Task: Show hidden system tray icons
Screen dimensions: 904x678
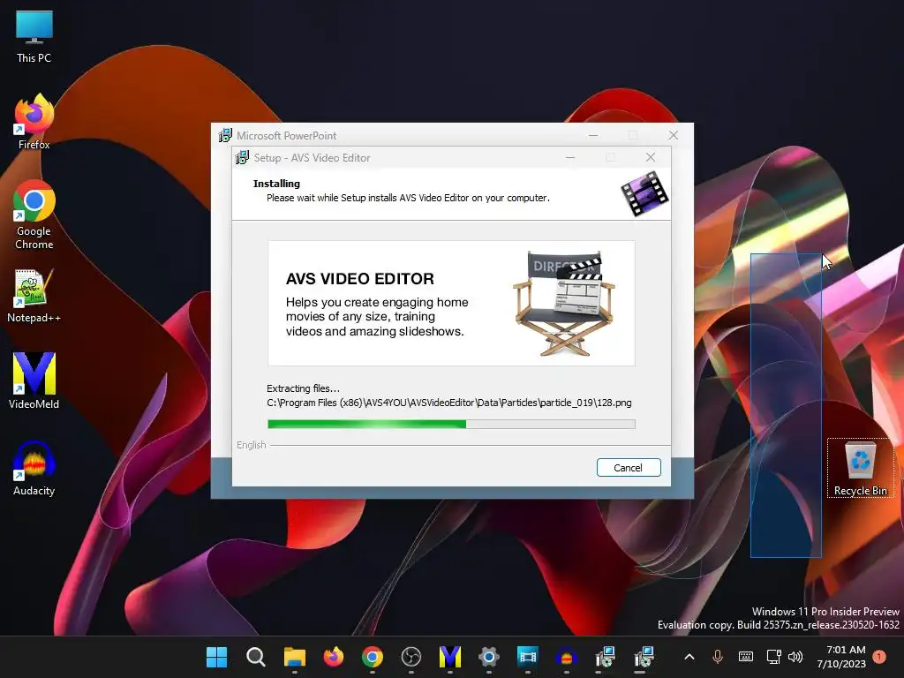Action: click(689, 657)
